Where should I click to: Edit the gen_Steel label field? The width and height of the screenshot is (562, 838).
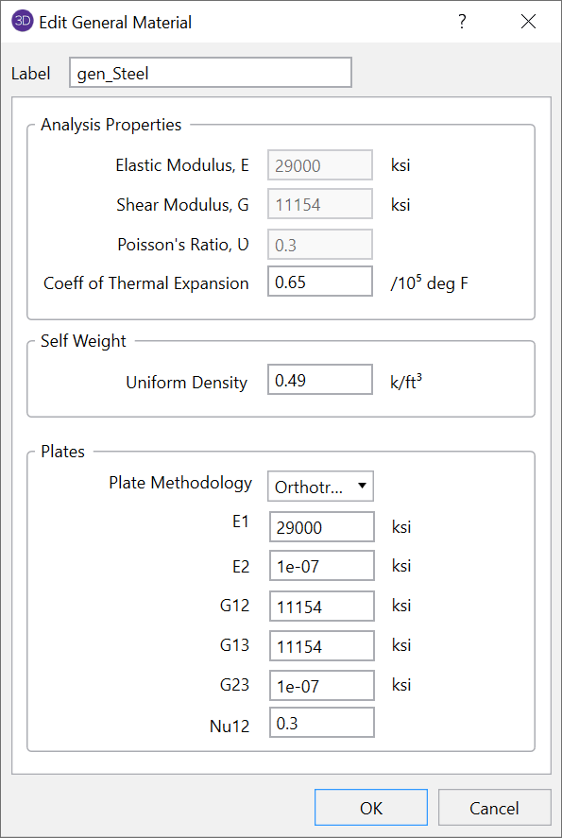(x=210, y=72)
